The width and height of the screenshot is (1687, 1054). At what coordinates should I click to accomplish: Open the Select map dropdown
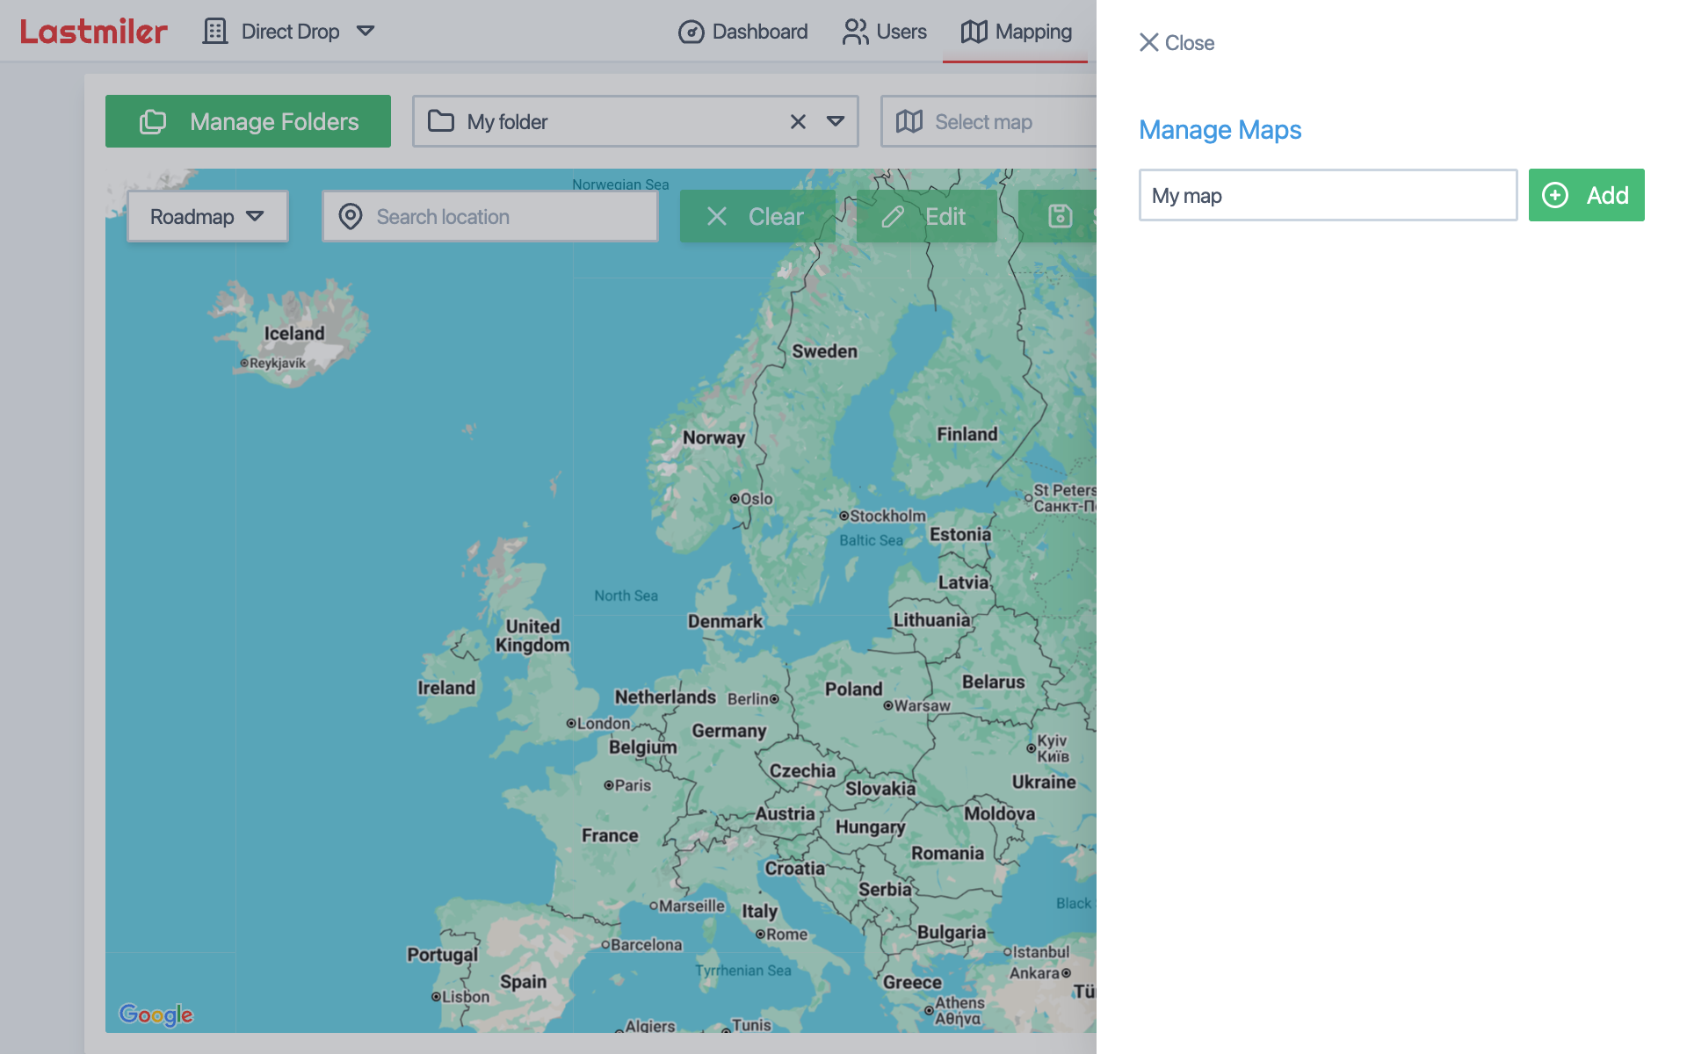988,121
